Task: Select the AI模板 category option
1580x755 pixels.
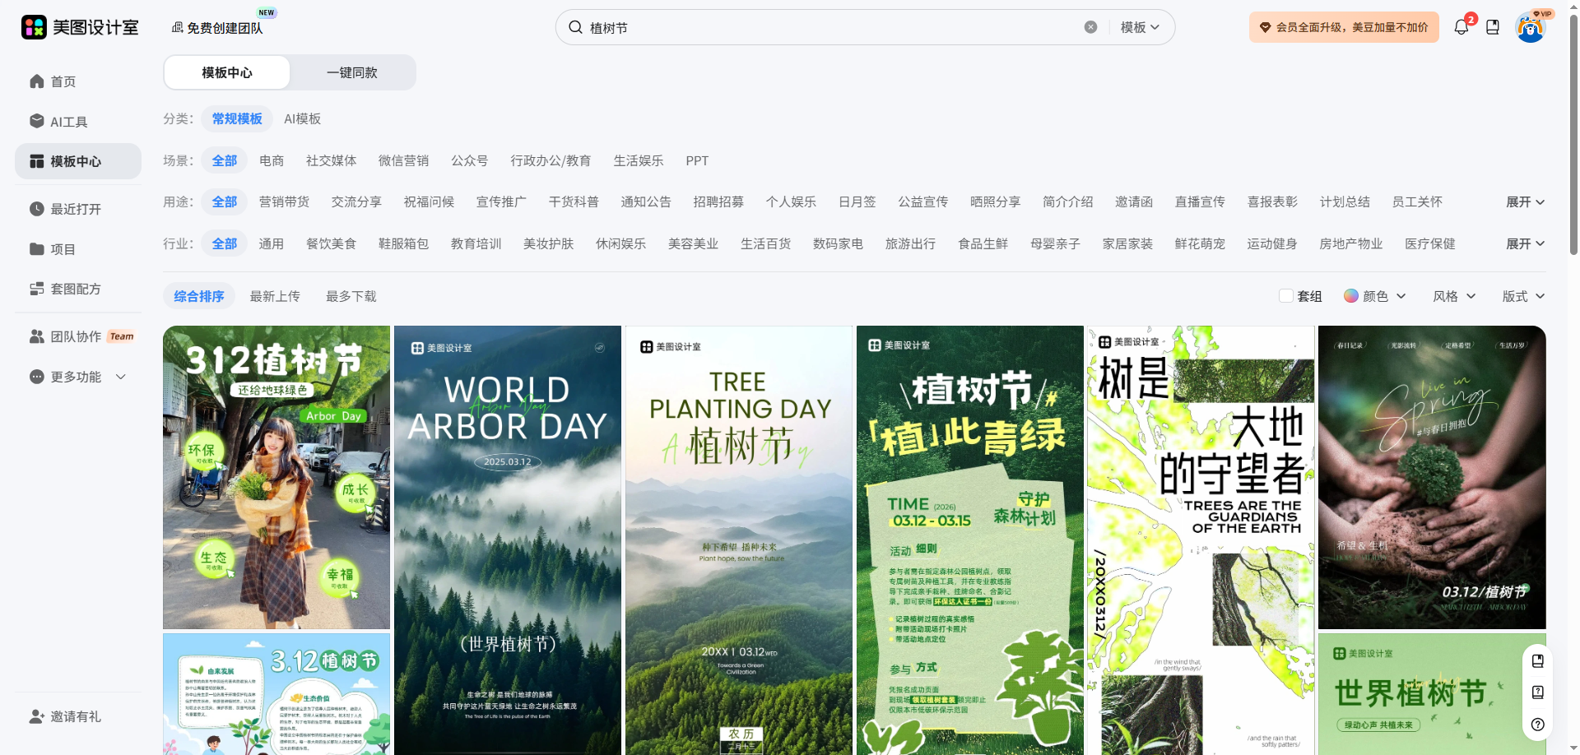Action: pos(302,119)
